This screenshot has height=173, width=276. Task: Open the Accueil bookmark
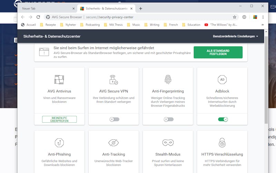click(28, 25)
